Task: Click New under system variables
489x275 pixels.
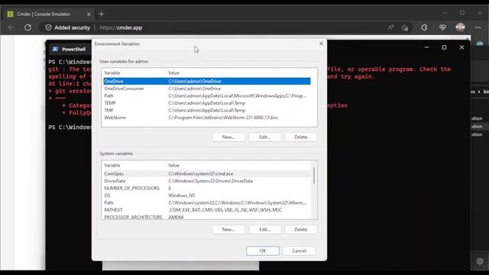Action: pyautogui.click(x=228, y=229)
